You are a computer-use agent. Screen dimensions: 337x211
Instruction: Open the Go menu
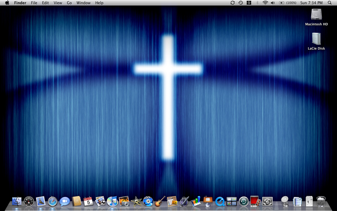coord(69,3)
